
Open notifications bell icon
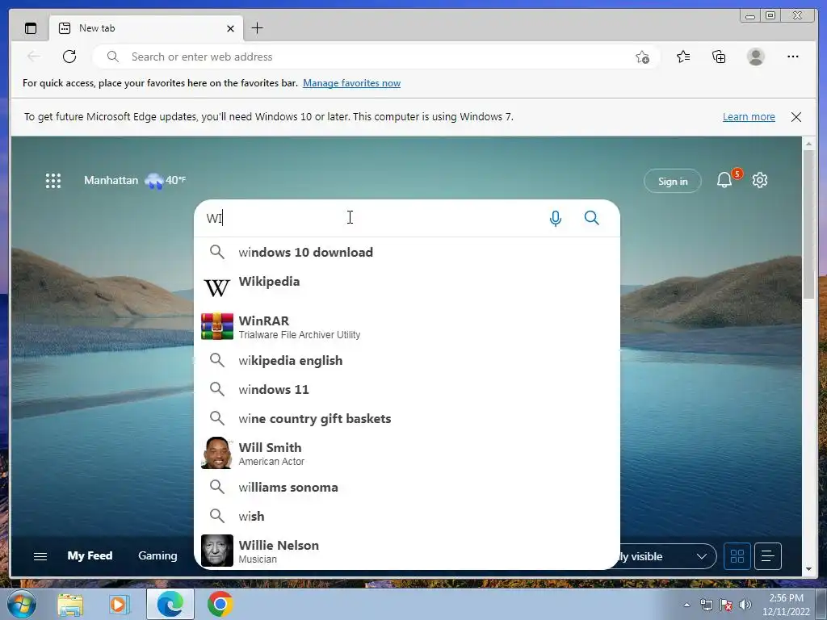(724, 180)
